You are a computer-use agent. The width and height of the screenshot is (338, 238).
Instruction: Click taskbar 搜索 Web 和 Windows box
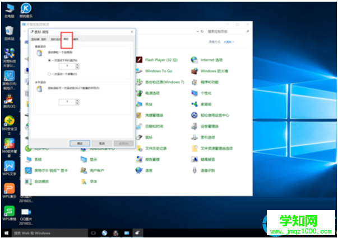(49, 233)
